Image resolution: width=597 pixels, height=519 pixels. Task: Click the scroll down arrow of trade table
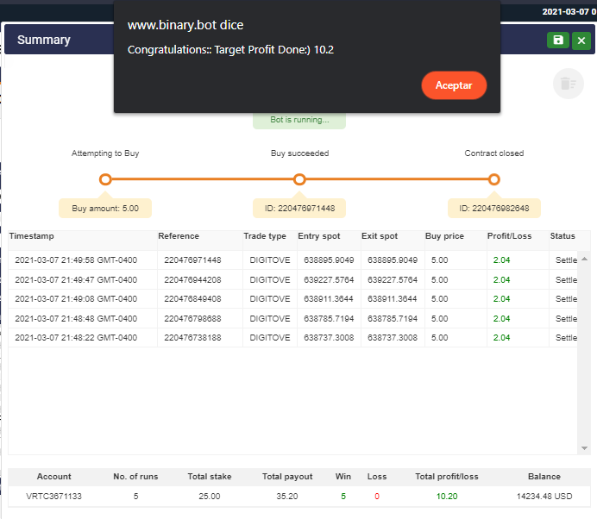584,448
